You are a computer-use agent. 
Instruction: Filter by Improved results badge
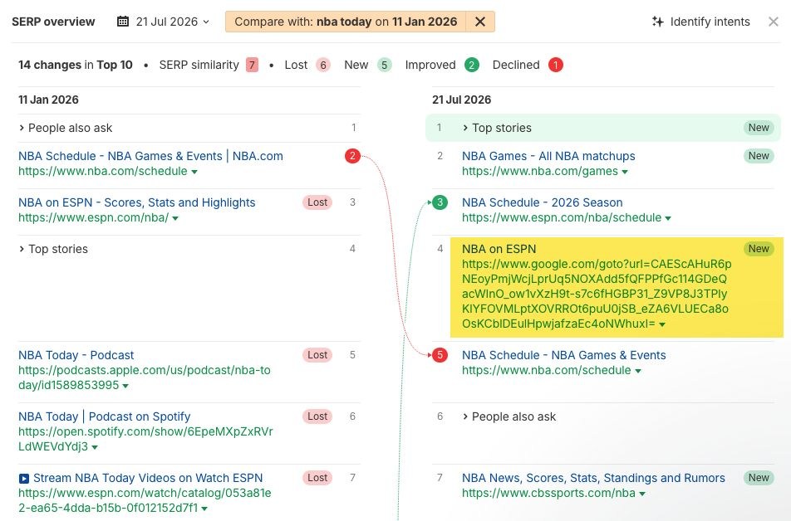472,65
